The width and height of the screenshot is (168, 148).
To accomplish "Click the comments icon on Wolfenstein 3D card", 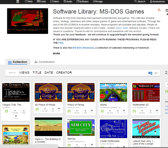I will [x=157, y=110].
